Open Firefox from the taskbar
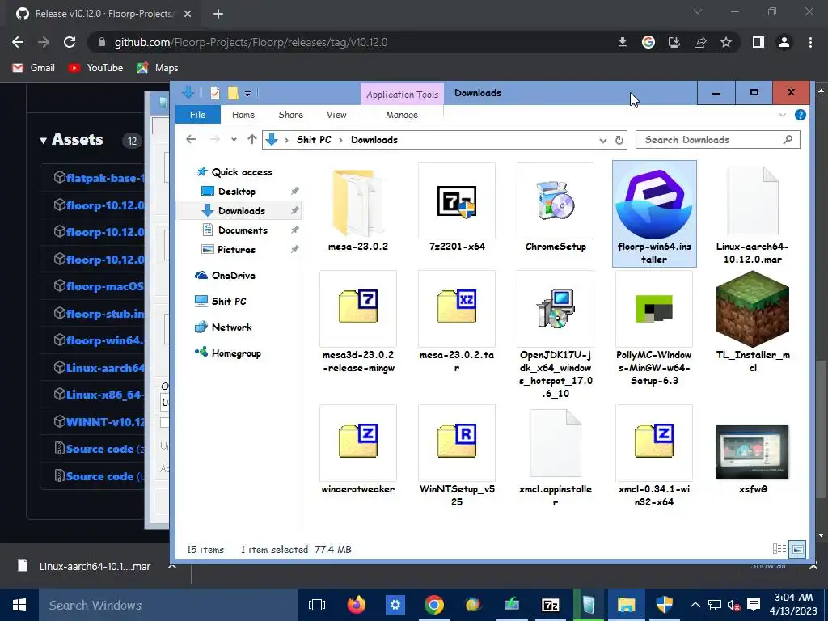Viewport: 828px width, 621px height. click(357, 605)
